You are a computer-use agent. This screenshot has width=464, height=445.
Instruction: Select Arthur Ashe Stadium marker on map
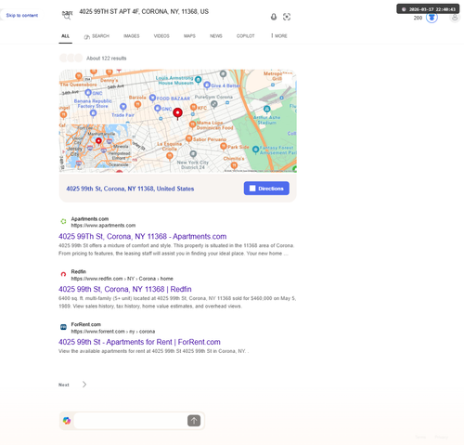coord(267,109)
